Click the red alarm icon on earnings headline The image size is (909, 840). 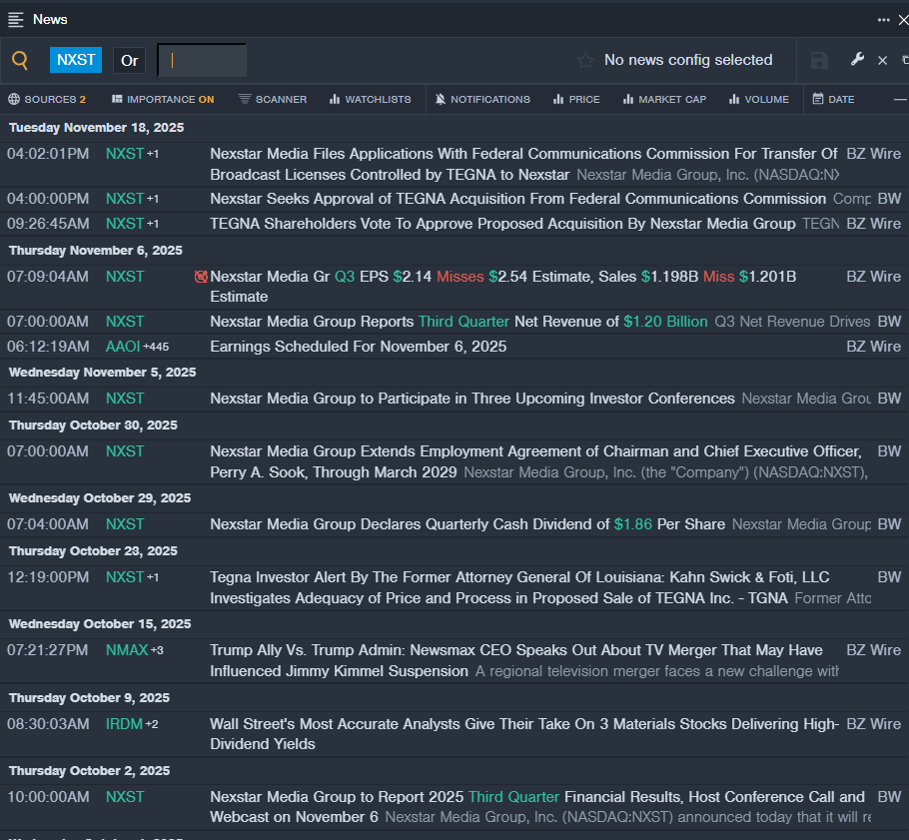click(x=201, y=277)
